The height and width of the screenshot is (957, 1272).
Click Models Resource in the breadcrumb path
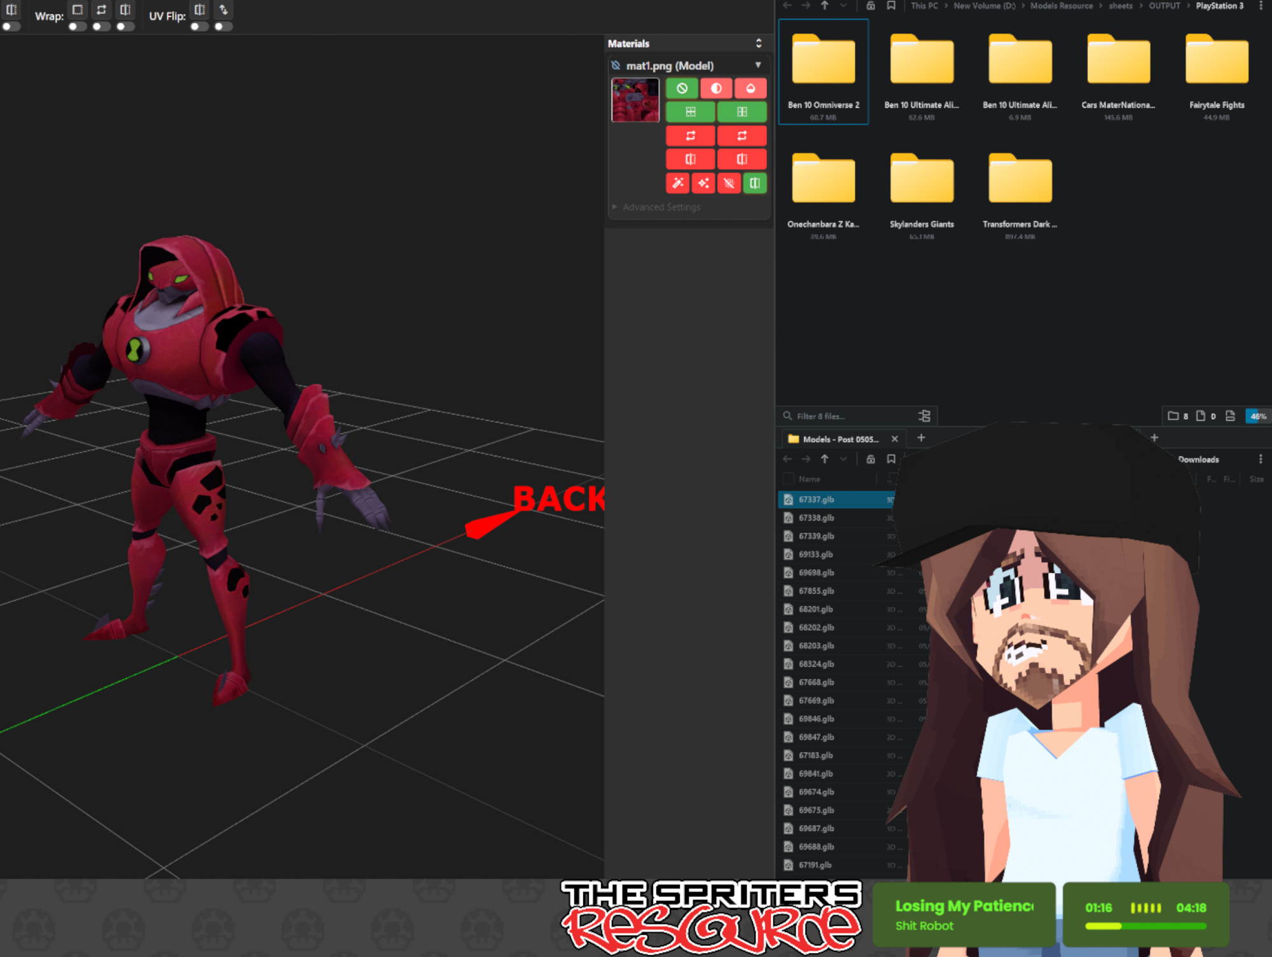1061,6
